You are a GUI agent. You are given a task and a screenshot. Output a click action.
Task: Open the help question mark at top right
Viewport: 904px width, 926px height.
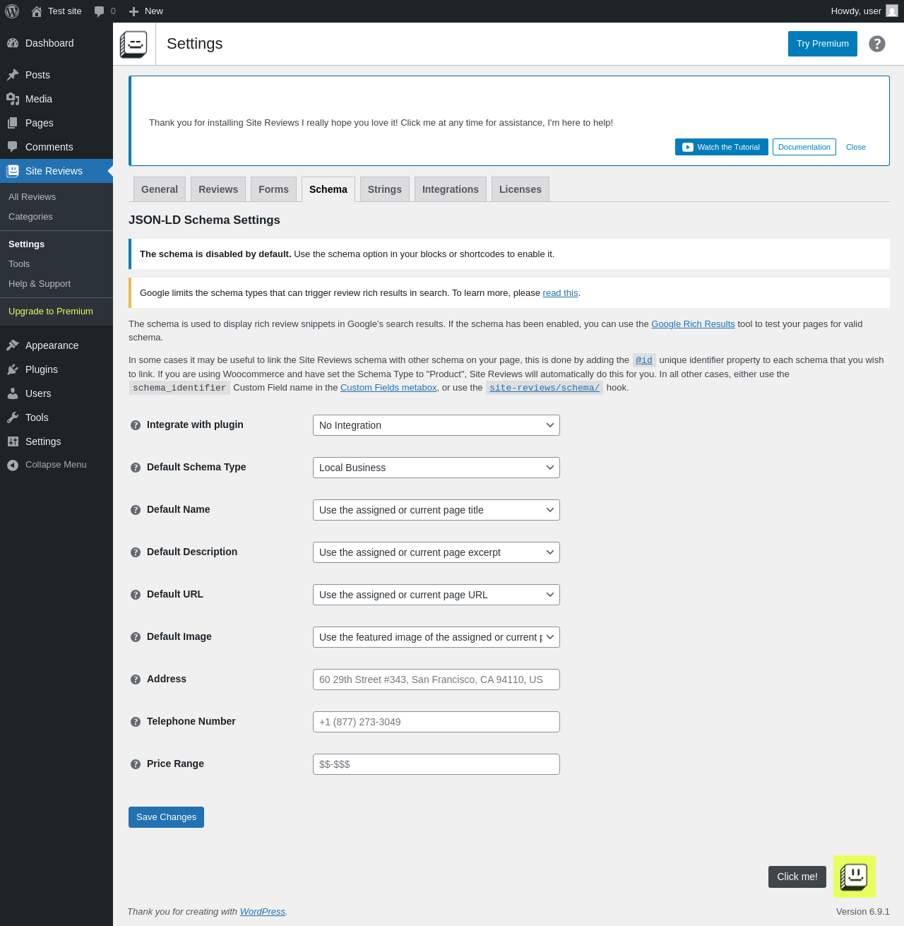point(877,44)
